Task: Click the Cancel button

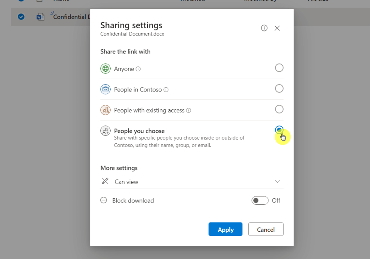Action: pyautogui.click(x=266, y=229)
